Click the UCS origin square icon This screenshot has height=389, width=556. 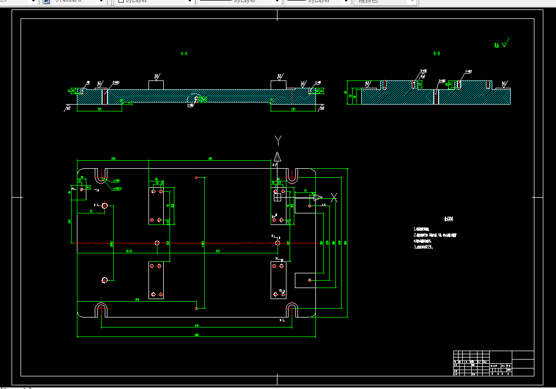tap(277, 197)
